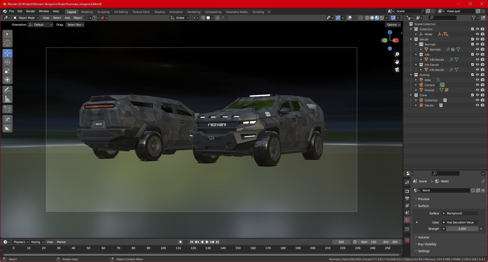Viewport: 488px width, 262px height.
Task: Open the Global transform orientation dropdown
Action: pos(180,18)
